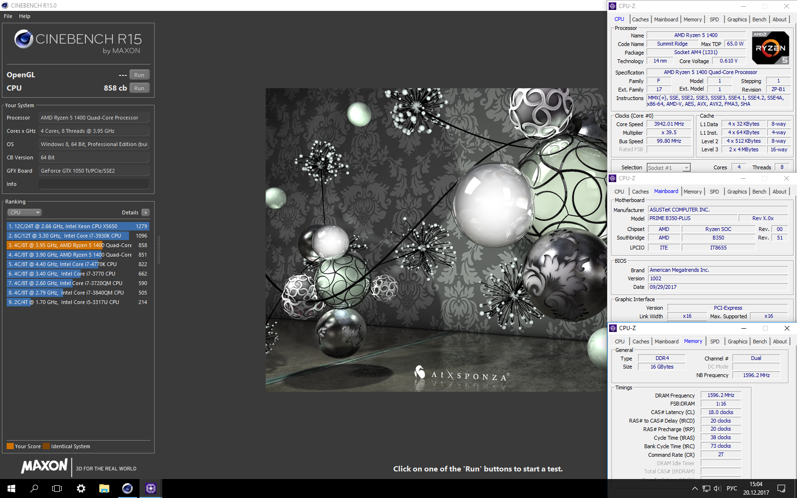The image size is (797, 498).
Task: Run the OpenGL benchmark
Action: (139, 75)
